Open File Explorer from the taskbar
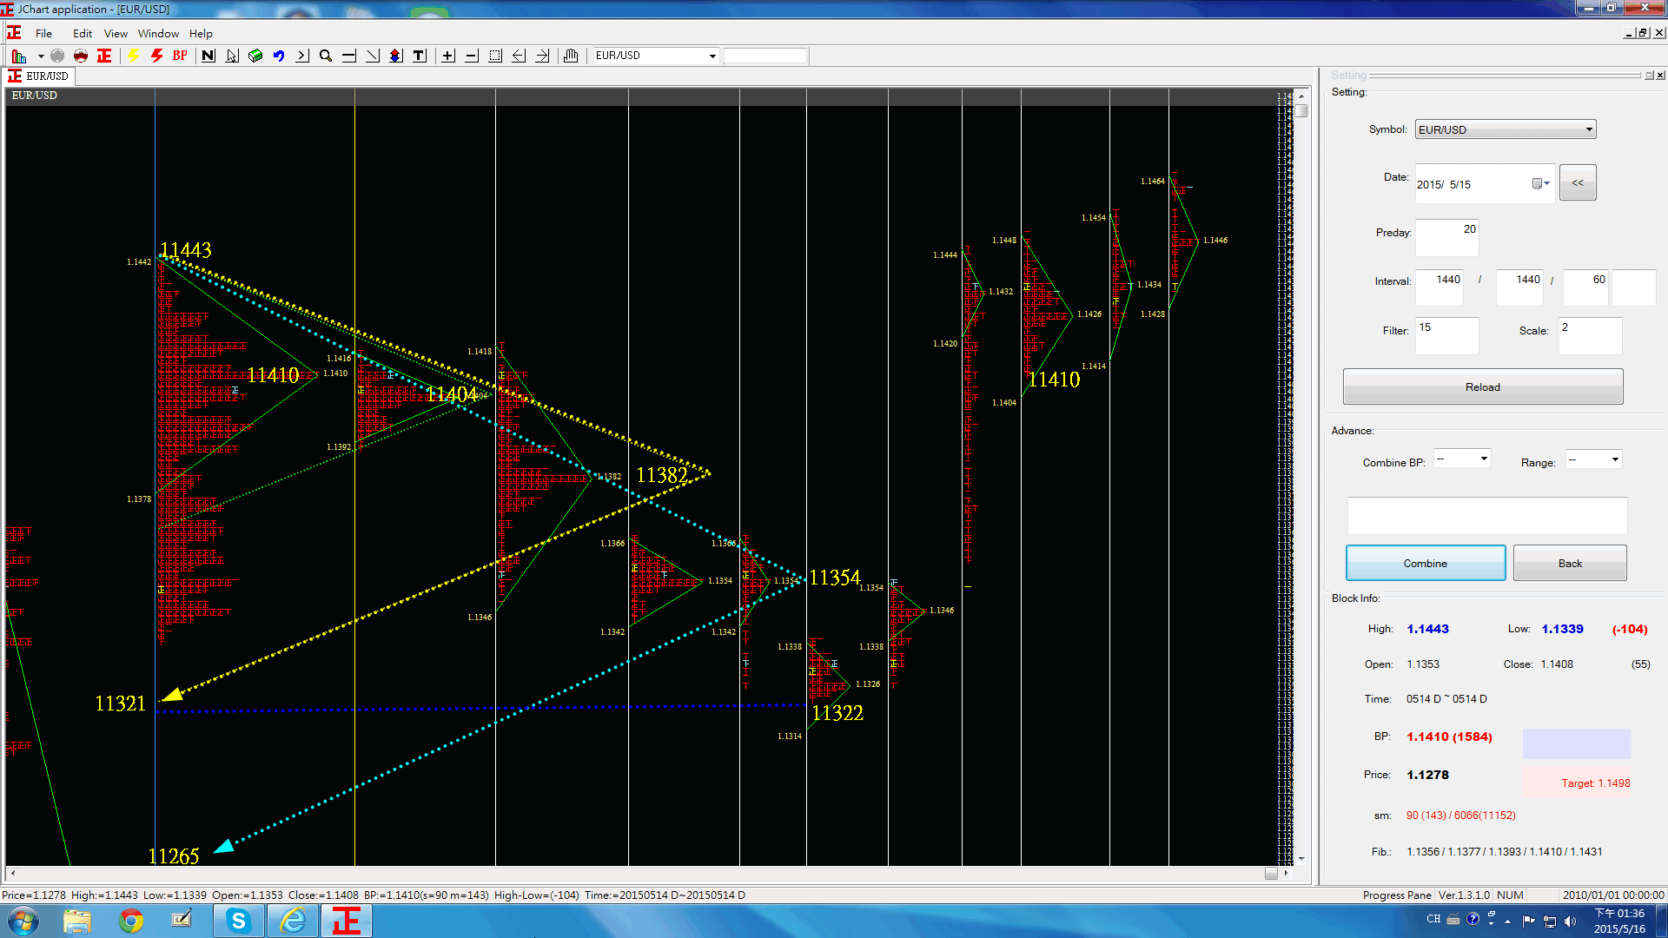 pos(77,921)
